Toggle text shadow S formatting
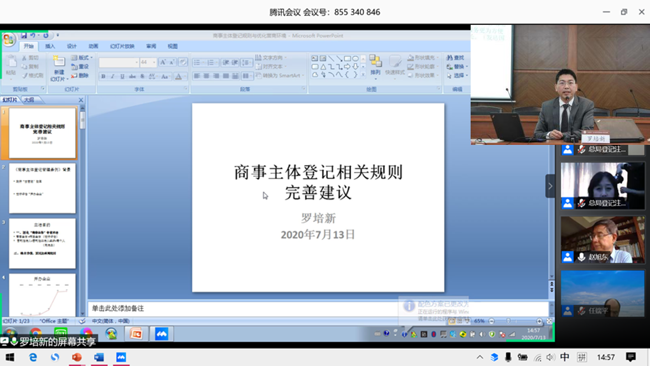This screenshot has width=650, height=366. [142, 76]
